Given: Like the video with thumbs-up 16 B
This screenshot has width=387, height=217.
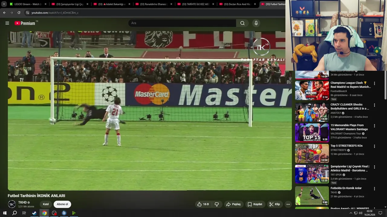Looking at the screenshot, I should click(x=203, y=204).
